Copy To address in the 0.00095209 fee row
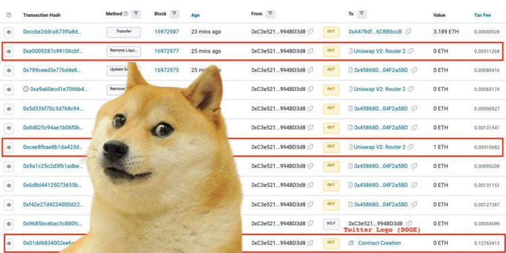The image size is (506, 253). point(414,166)
